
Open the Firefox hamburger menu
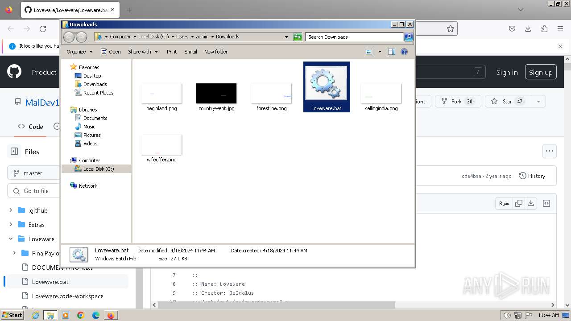[x=560, y=29]
